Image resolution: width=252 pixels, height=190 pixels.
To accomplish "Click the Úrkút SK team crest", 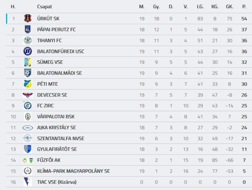I will point(28,19).
